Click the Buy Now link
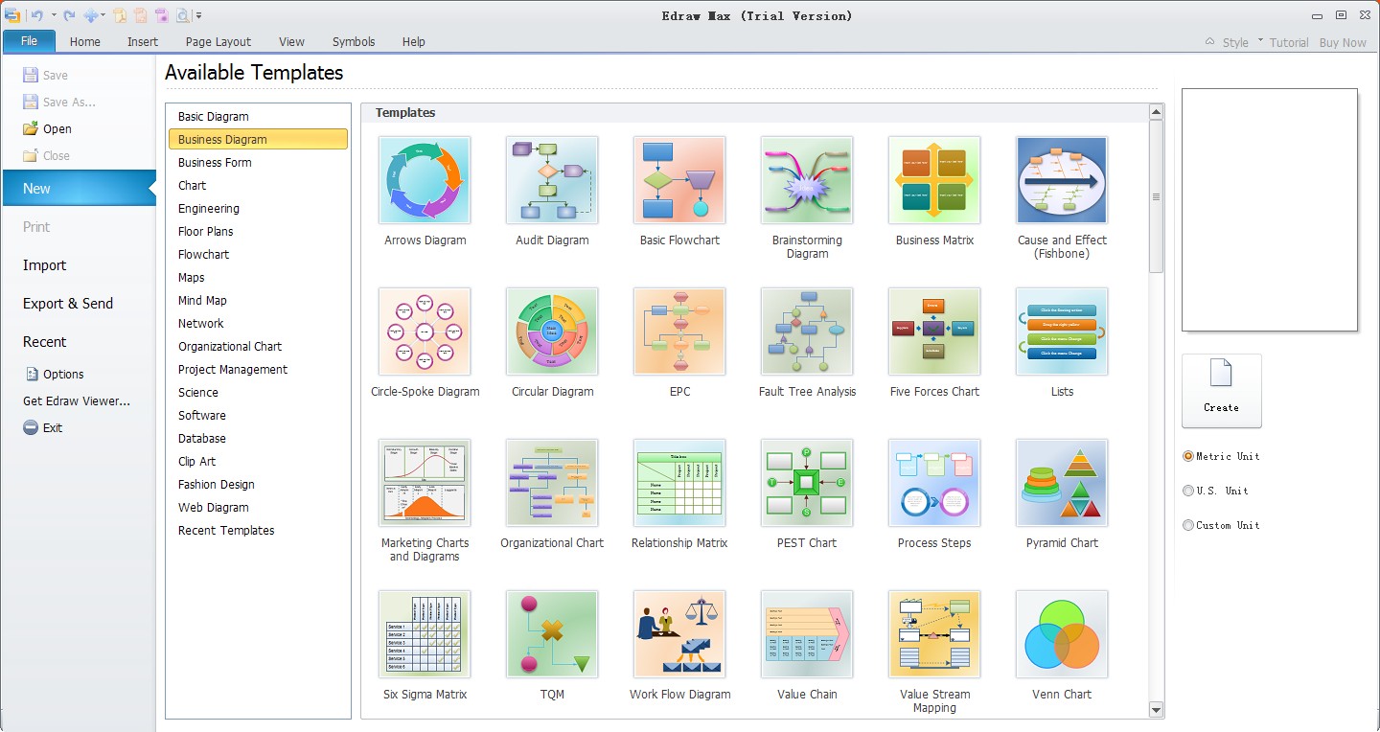The width and height of the screenshot is (1380, 732). point(1343,42)
